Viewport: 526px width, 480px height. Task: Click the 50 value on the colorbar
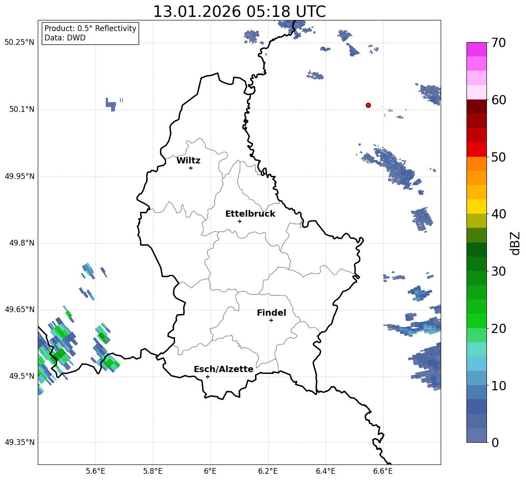click(498, 157)
